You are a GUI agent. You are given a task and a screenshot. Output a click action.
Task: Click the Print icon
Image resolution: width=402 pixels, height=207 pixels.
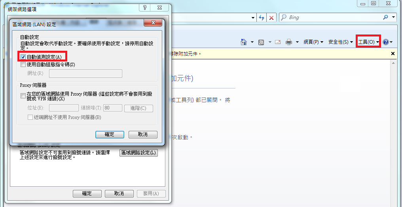289,42
